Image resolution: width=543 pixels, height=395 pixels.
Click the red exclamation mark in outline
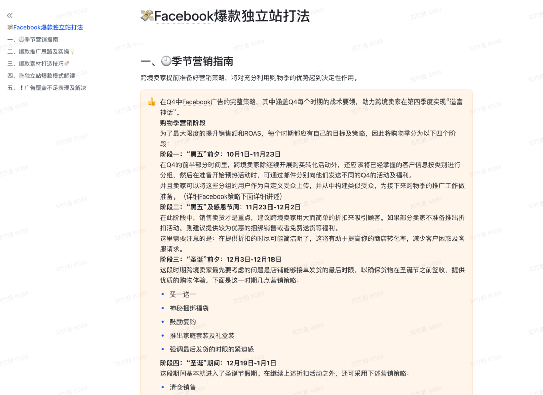click(x=22, y=88)
